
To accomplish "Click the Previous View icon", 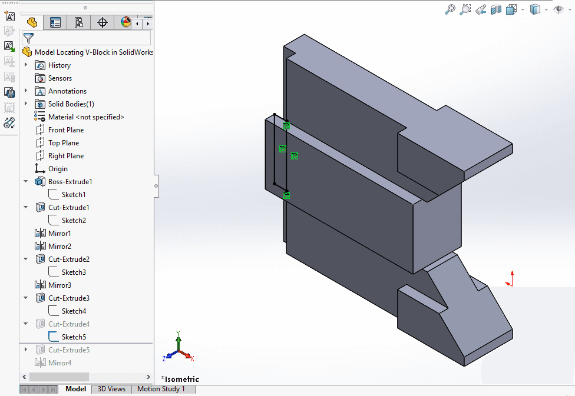I will point(481,9).
